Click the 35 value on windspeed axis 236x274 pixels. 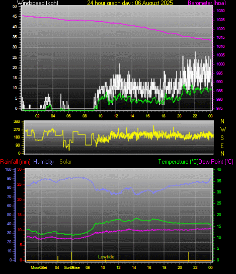[x=15, y=37]
